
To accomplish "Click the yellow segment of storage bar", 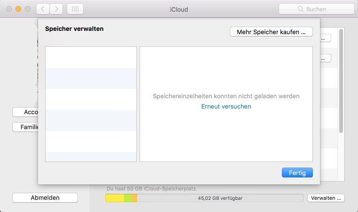I will [115, 198].
